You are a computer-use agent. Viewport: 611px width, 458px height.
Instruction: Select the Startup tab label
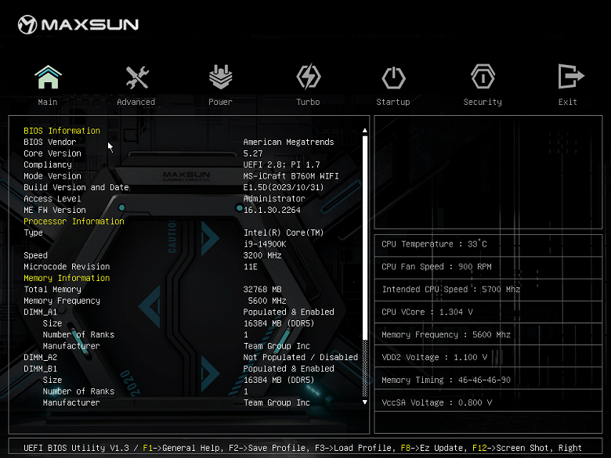(392, 102)
